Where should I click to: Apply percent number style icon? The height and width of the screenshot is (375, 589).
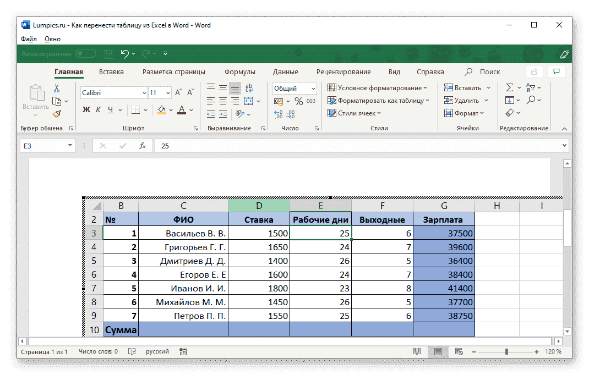299,101
